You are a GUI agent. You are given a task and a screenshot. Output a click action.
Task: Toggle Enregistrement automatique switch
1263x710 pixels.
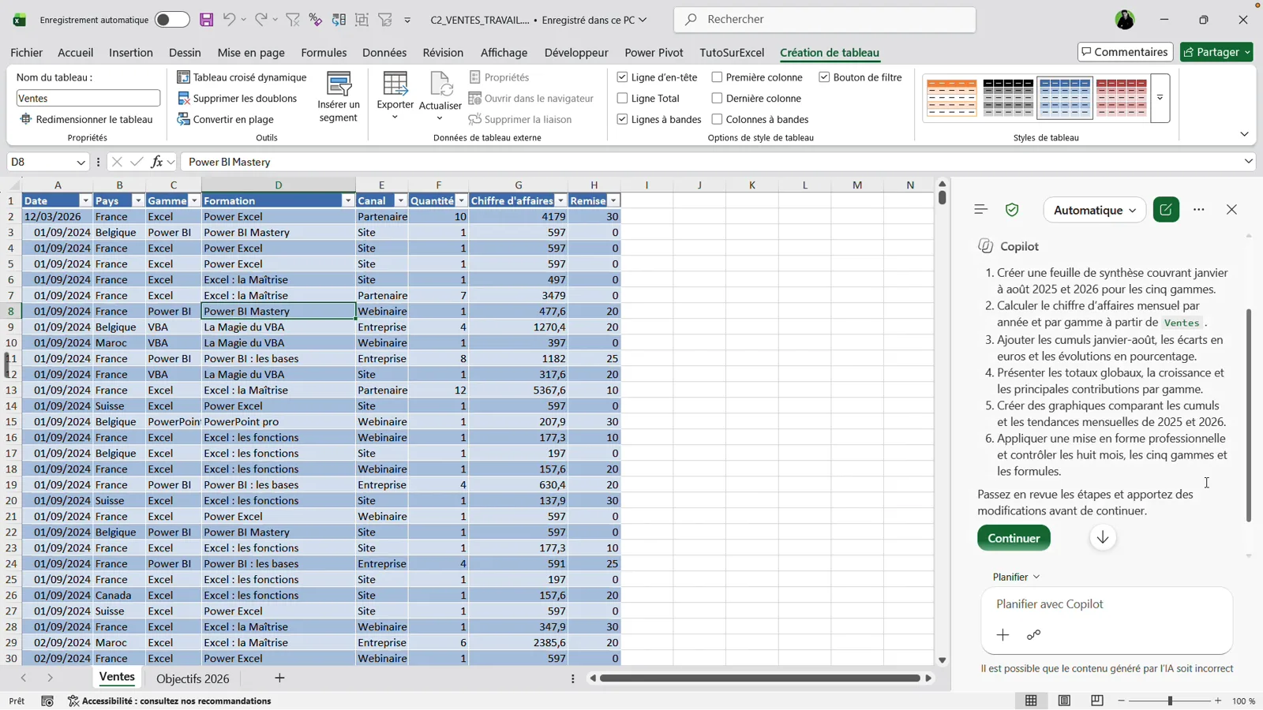171,20
